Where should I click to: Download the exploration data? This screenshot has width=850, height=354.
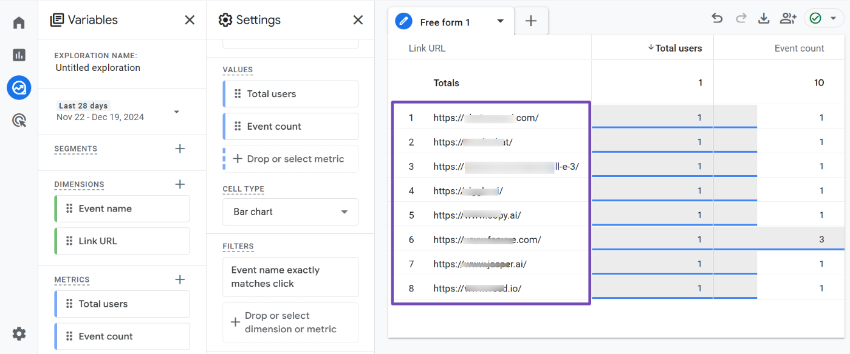[764, 19]
